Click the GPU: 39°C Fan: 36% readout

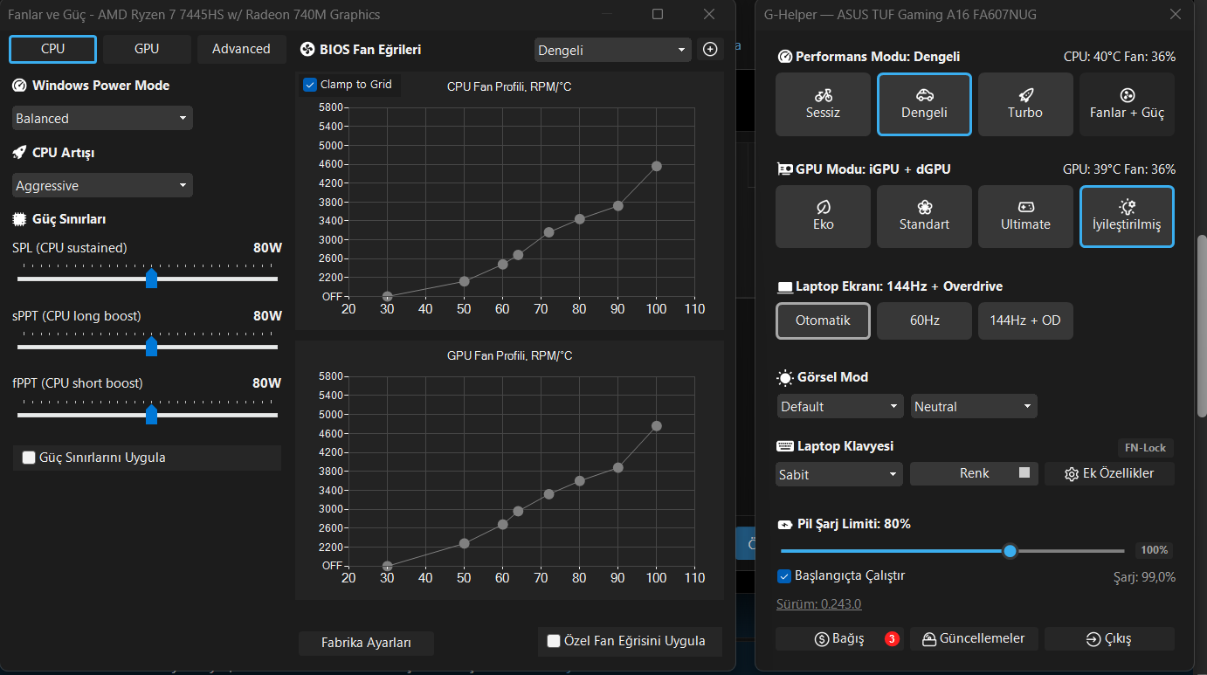click(x=1119, y=169)
